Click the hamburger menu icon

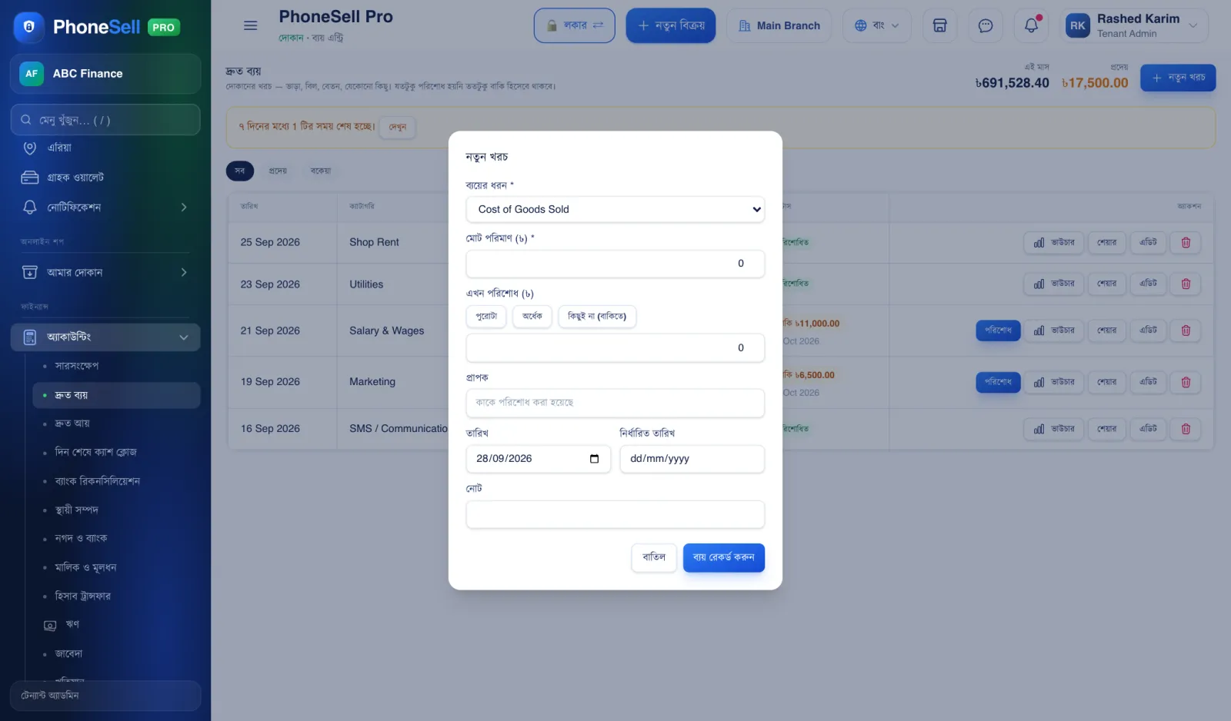pos(250,25)
